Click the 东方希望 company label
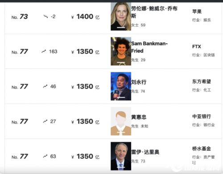Screen dimensions: 223x174 (202, 82)
